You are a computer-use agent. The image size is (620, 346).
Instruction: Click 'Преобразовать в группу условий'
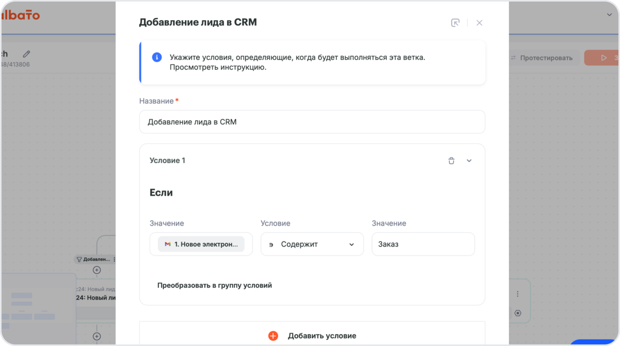coord(214,285)
